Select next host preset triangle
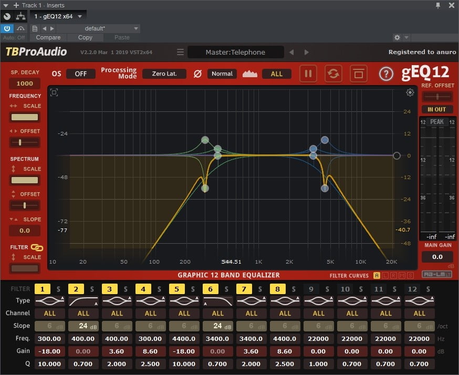The height and width of the screenshot is (375, 459). pyautogui.click(x=52, y=28)
